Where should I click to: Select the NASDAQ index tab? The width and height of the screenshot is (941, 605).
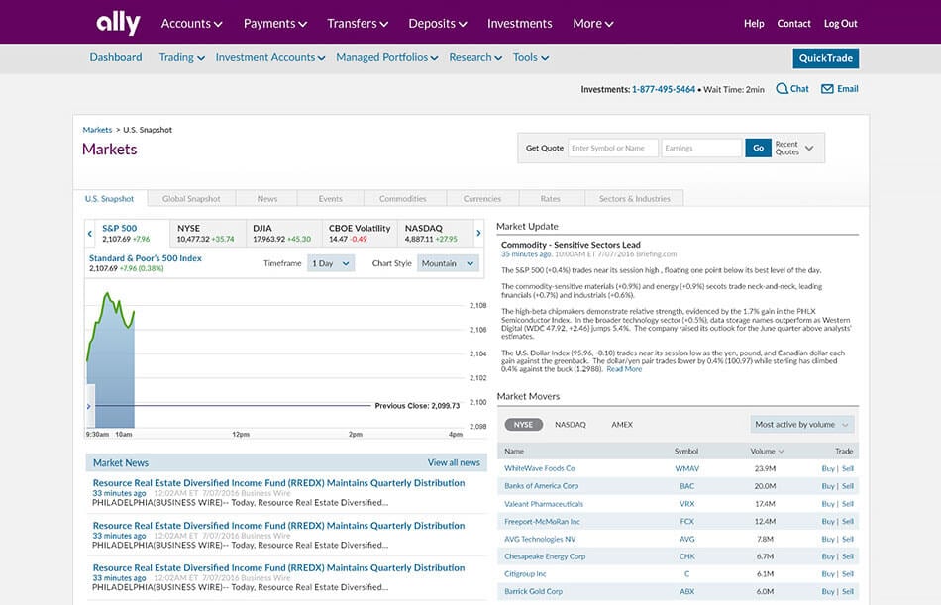tap(435, 233)
